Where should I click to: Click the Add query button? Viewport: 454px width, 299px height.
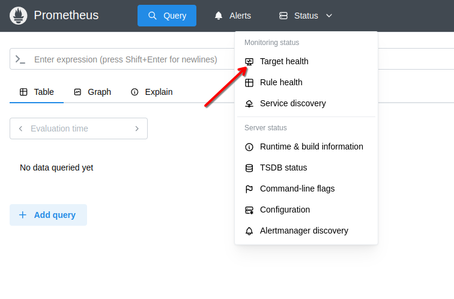(x=48, y=215)
